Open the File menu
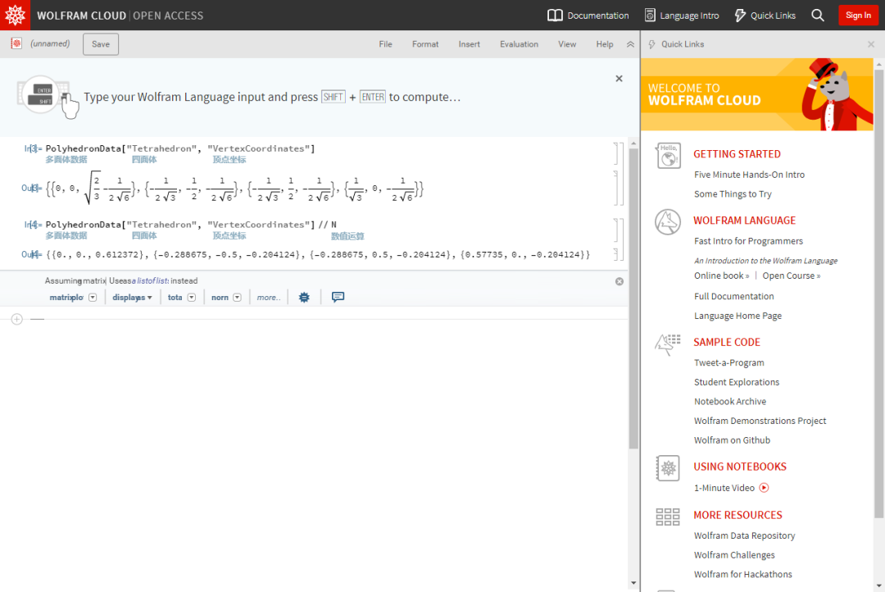 coord(385,44)
